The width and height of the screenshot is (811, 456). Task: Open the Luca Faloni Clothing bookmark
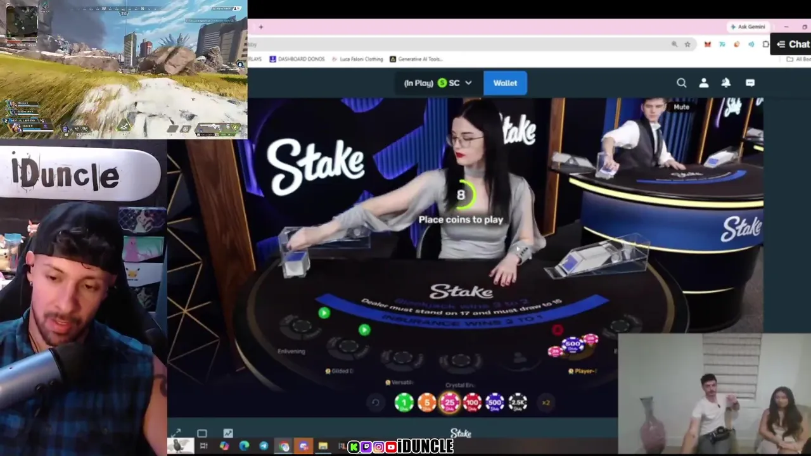pyautogui.click(x=357, y=59)
